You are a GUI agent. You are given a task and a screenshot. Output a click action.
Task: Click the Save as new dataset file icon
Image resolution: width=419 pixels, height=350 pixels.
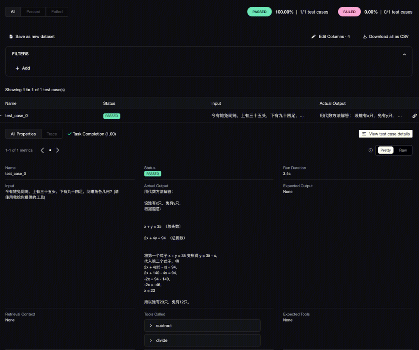tap(11, 37)
